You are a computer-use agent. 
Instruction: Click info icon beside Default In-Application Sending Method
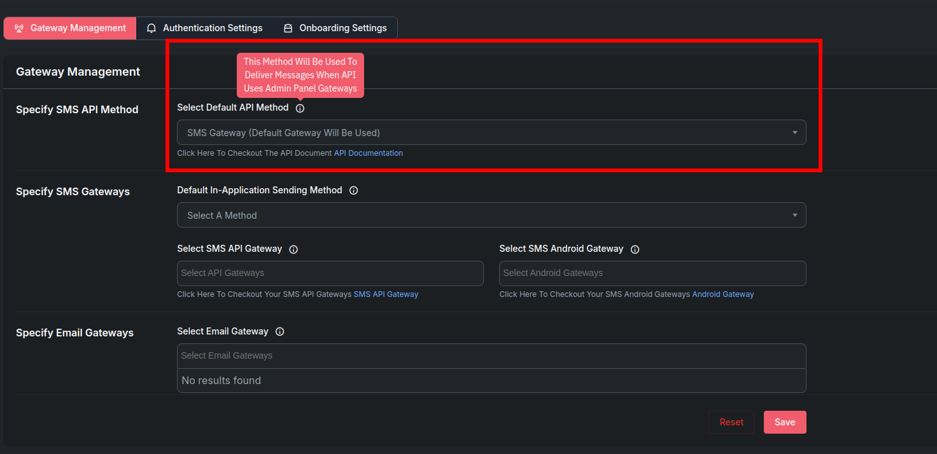tap(354, 191)
